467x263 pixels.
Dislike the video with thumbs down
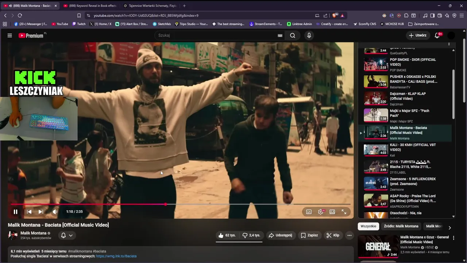tap(251, 235)
